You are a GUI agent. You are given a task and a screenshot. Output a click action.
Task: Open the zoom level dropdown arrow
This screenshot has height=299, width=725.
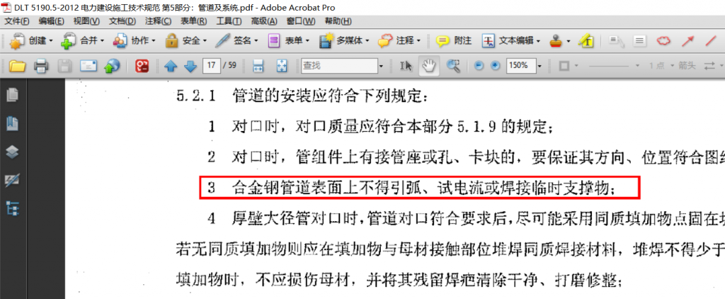coord(540,66)
